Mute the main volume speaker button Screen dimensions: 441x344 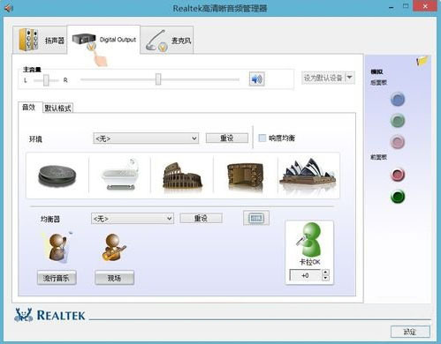[256, 79]
